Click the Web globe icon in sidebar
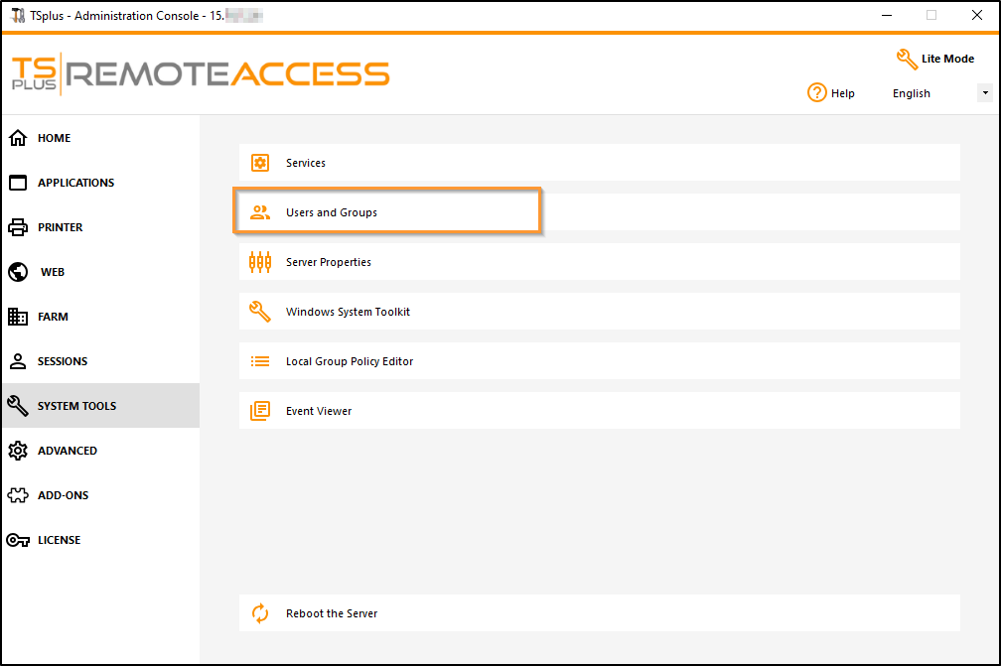1001x666 pixels. tap(20, 271)
